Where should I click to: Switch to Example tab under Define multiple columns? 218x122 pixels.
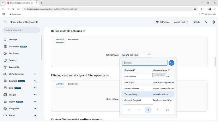click(x=60, y=40)
